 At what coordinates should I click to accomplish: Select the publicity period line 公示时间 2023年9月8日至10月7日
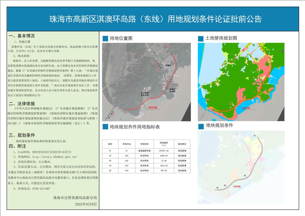tap(42, 152)
